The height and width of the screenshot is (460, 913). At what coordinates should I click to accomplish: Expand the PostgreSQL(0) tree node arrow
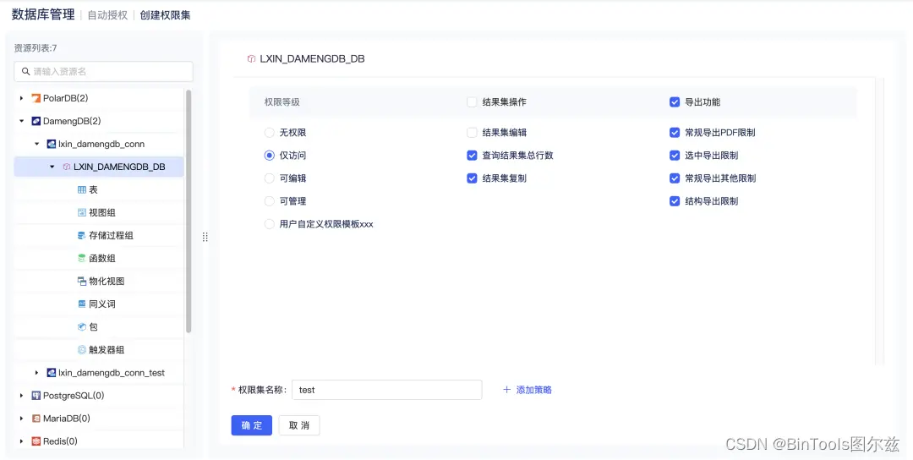21,396
